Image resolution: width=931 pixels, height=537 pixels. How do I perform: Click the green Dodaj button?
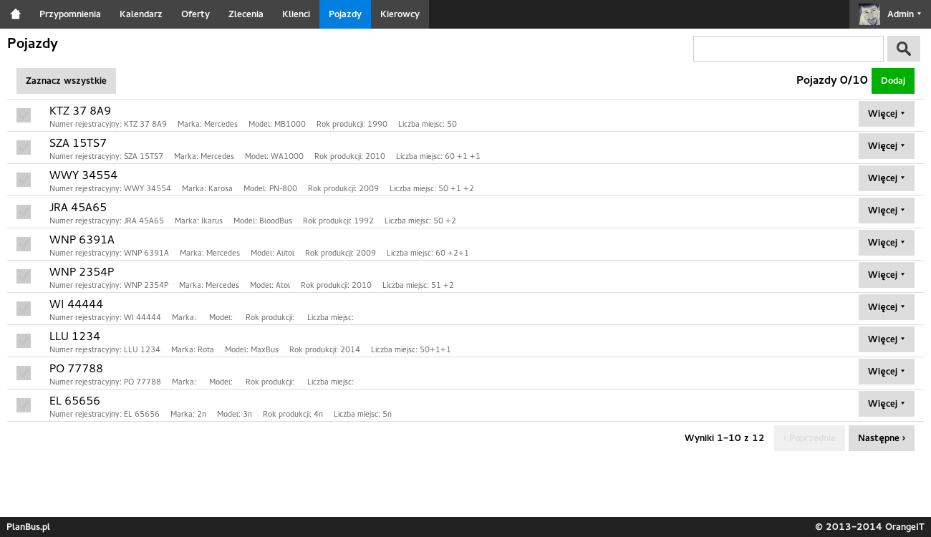pyautogui.click(x=893, y=81)
